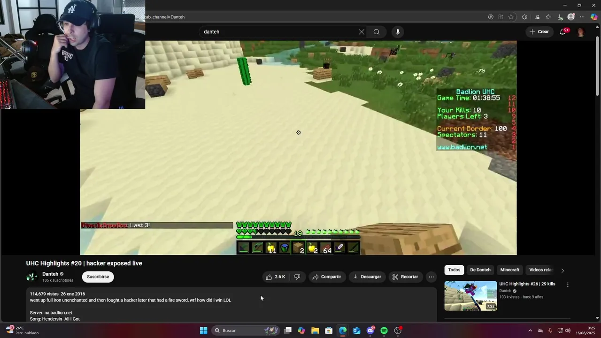The height and width of the screenshot is (338, 601).
Task: Select the Todos filter chip
Action: click(454, 270)
